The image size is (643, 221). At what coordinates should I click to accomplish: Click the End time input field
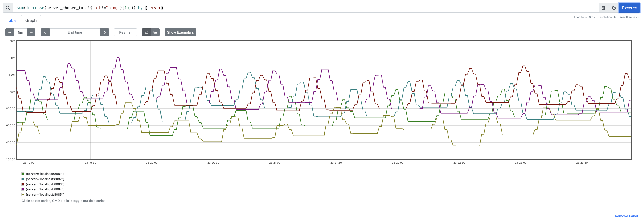pos(75,32)
